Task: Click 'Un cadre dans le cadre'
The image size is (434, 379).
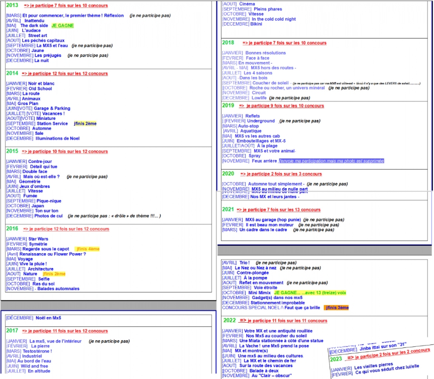Action: [x=263, y=230]
